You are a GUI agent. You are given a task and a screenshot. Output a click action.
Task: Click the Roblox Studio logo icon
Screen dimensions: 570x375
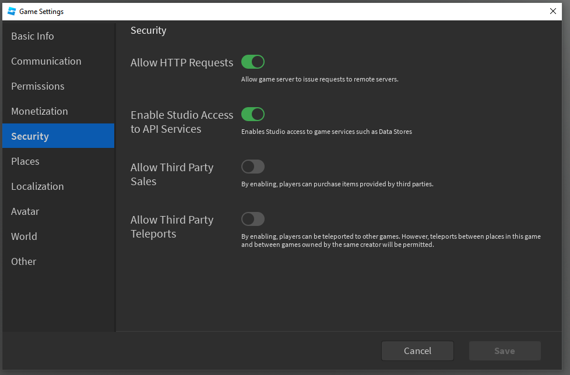[x=12, y=11]
